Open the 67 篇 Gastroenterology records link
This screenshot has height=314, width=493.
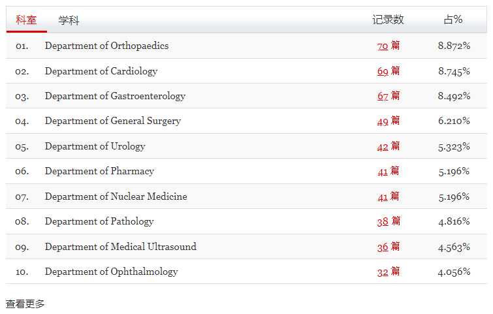tap(389, 96)
